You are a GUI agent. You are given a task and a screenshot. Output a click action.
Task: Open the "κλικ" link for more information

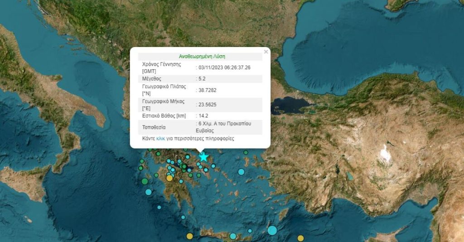[x=160, y=138]
